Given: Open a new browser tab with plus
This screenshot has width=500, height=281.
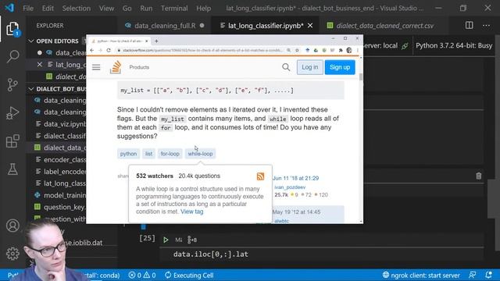Looking at the screenshot, I should pos(156,41).
